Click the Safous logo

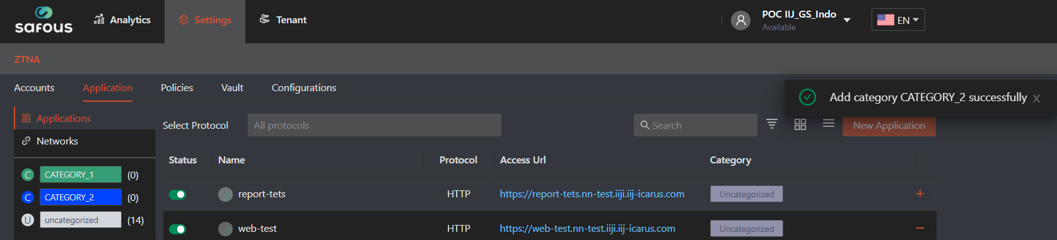(44, 20)
